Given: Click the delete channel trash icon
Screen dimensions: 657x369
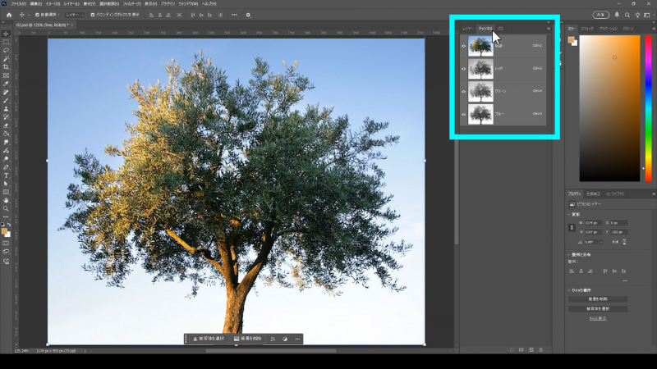Looking at the screenshot, I should coord(541,350).
